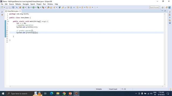
Task: Open the New wizard dropdown arrow
Action: tap(4, 7)
